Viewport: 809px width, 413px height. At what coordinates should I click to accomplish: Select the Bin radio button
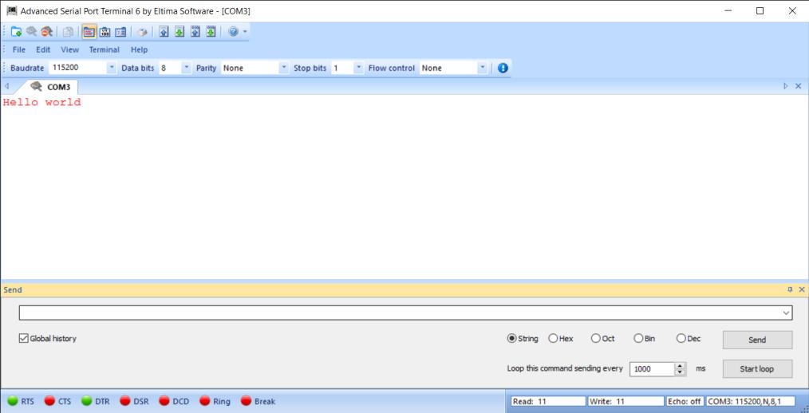638,338
